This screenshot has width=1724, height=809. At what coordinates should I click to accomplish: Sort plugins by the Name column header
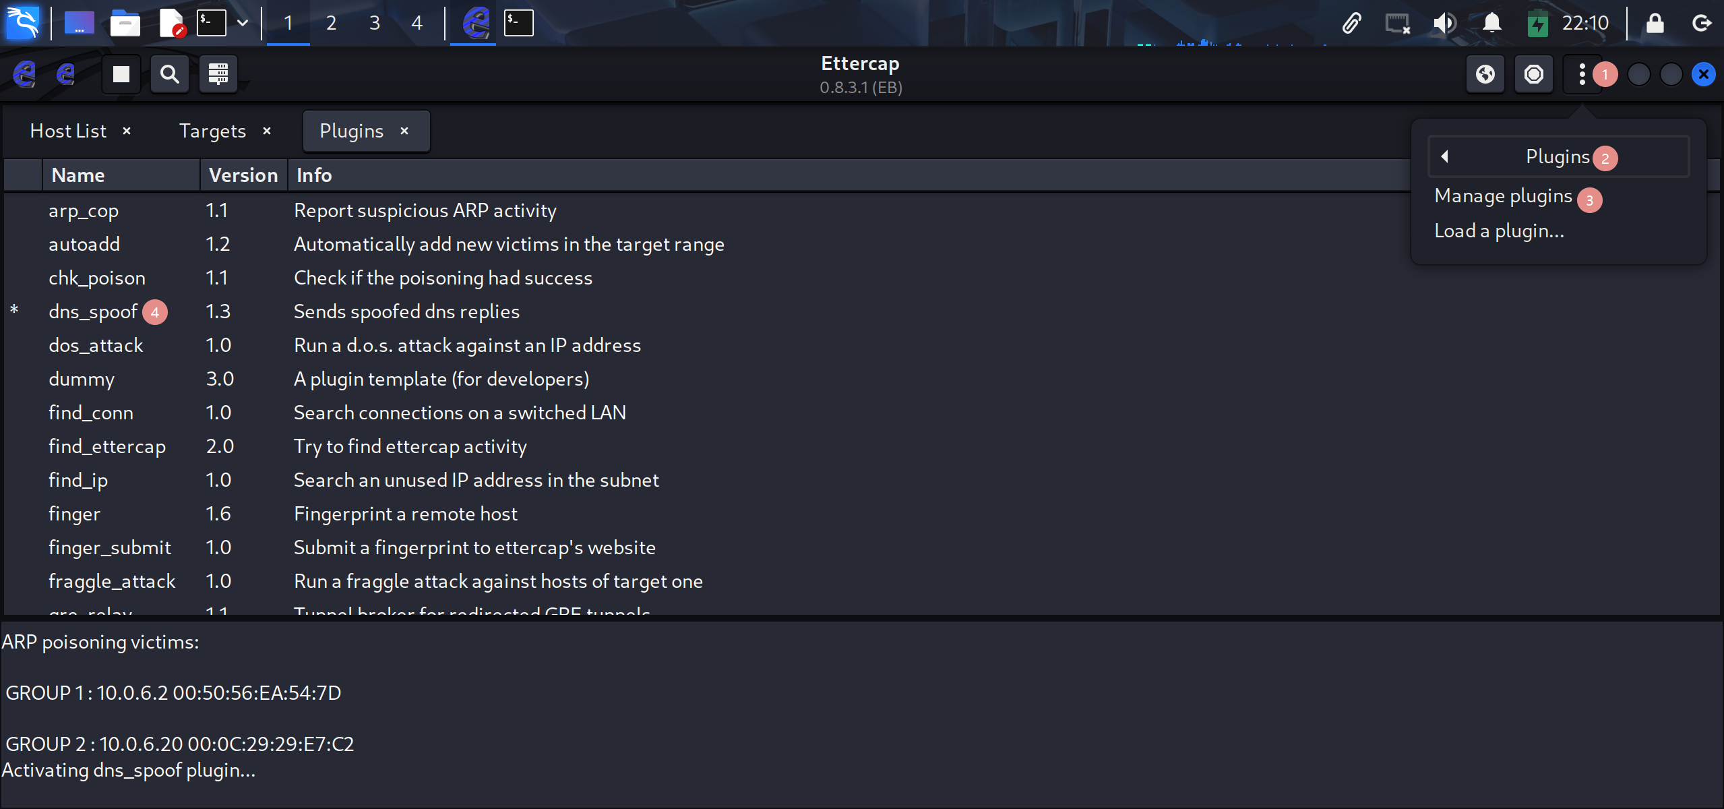(x=78, y=175)
